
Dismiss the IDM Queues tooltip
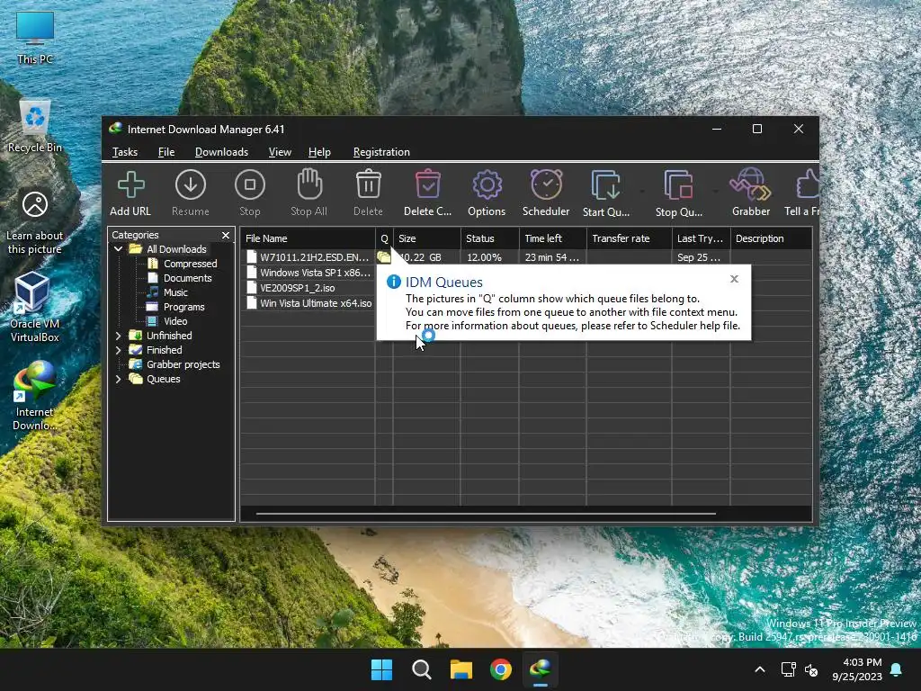tap(734, 279)
